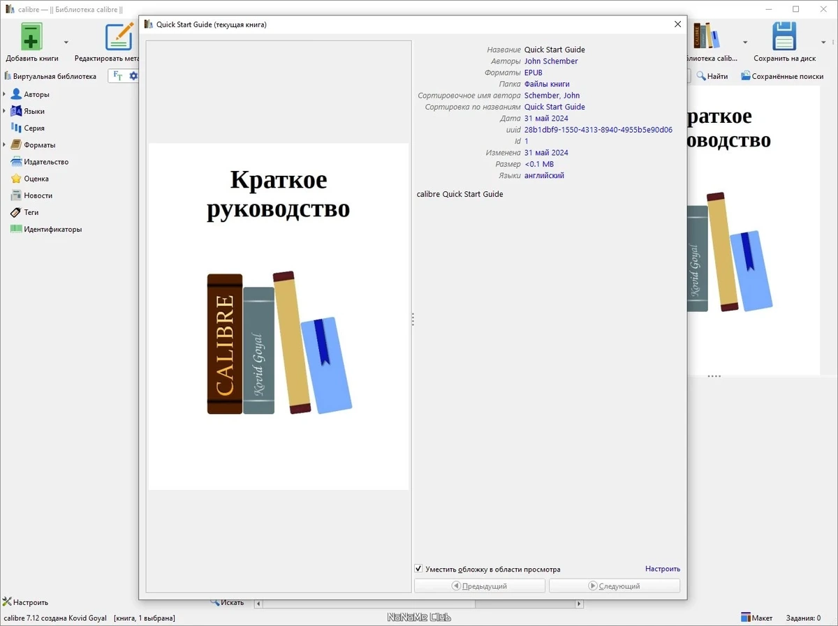
Task: Click the Previous (Предыдущий) button
Action: (480, 586)
